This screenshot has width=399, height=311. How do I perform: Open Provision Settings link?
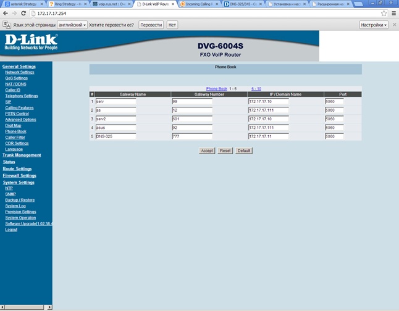(20, 212)
